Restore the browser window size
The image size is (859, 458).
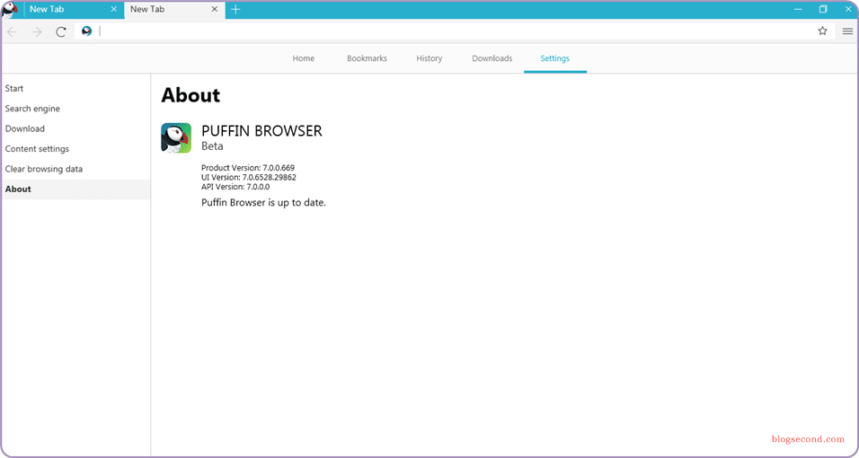[x=823, y=9]
